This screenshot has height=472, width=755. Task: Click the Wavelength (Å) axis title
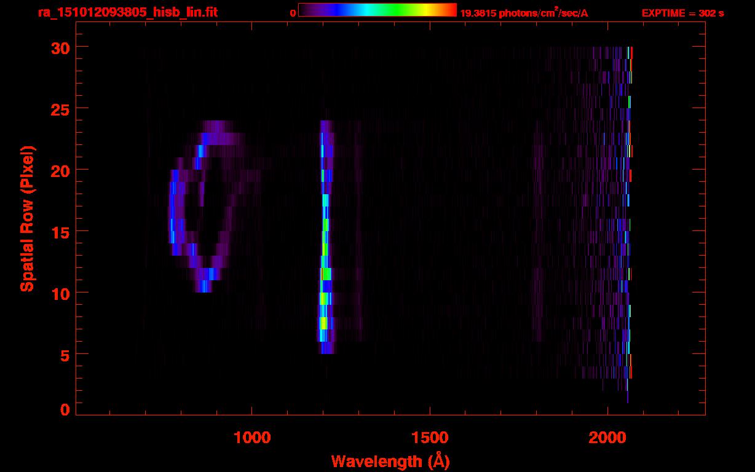pos(390,461)
